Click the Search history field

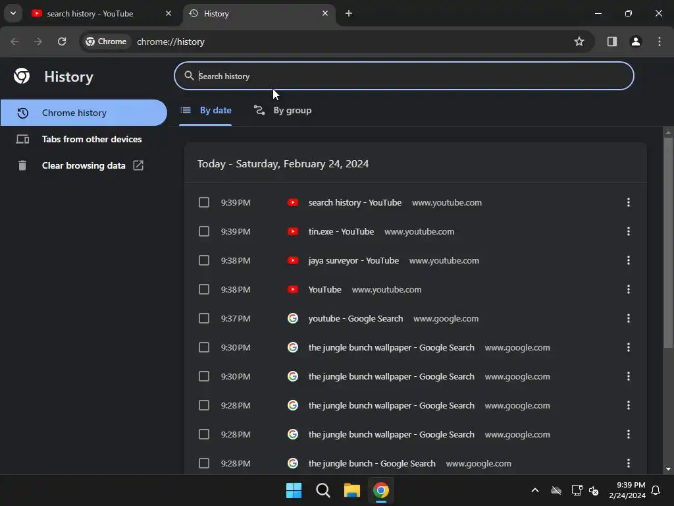point(403,76)
